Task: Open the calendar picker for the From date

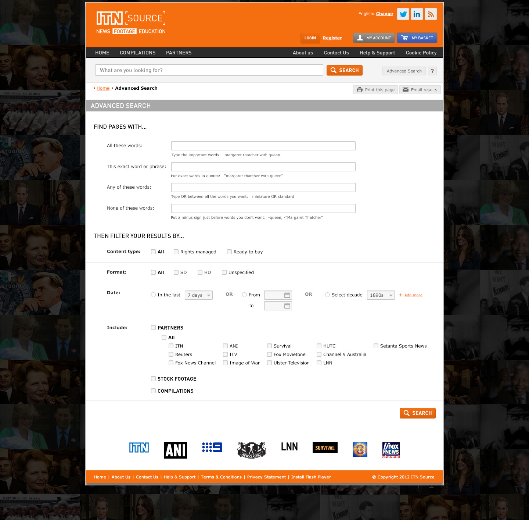Action: pos(287,295)
